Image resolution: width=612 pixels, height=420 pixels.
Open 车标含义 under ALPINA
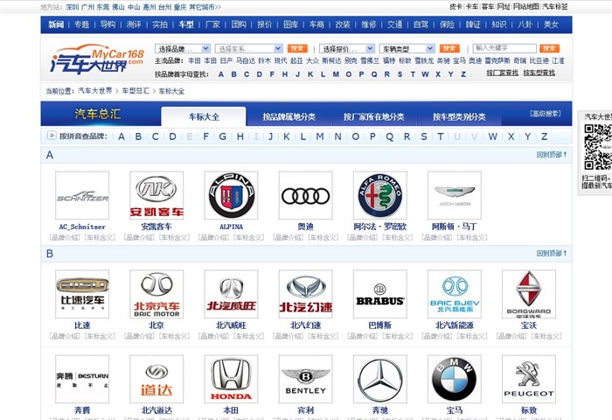(x=247, y=237)
